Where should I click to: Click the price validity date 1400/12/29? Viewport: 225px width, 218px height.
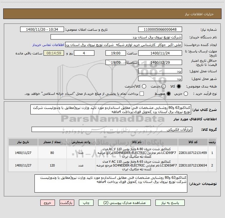160,63
